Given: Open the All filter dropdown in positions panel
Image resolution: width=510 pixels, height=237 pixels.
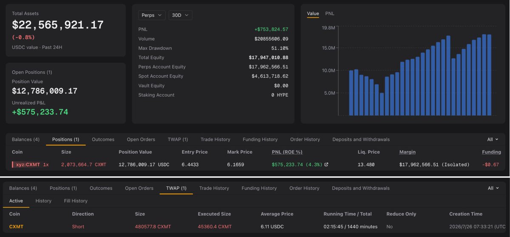Looking at the screenshot, I should (493, 139).
